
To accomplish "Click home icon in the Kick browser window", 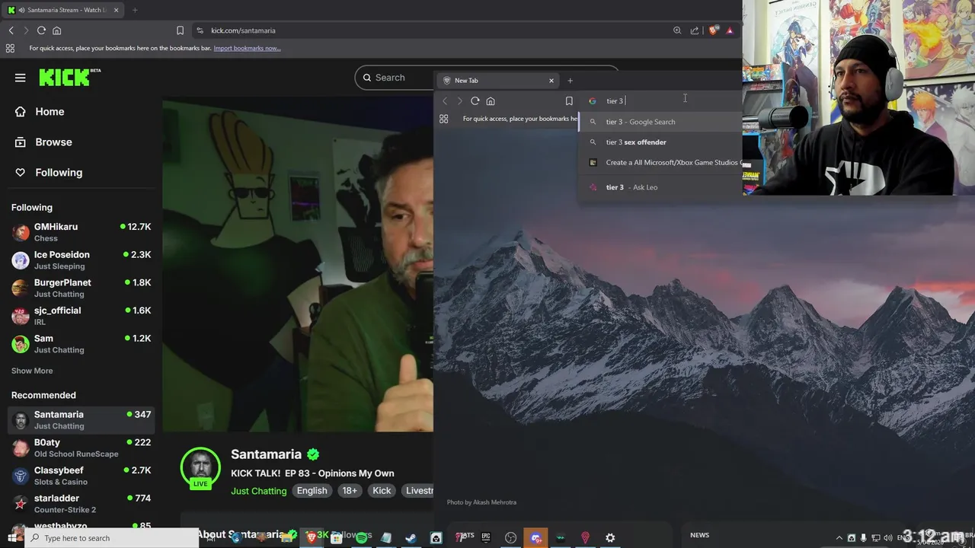I will (x=56, y=30).
